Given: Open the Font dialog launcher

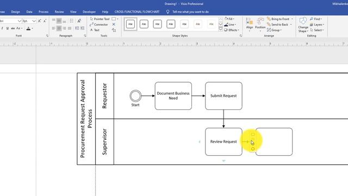Looking at the screenshot, I should (x=47, y=35).
